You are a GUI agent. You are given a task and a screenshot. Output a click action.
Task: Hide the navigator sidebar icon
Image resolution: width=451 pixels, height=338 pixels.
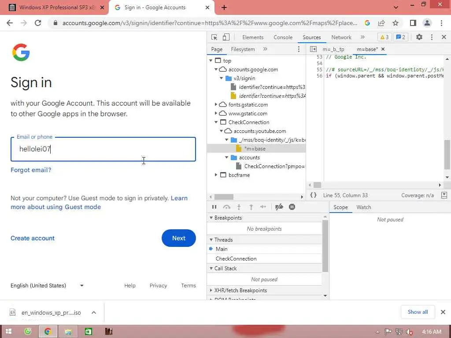(x=313, y=49)
